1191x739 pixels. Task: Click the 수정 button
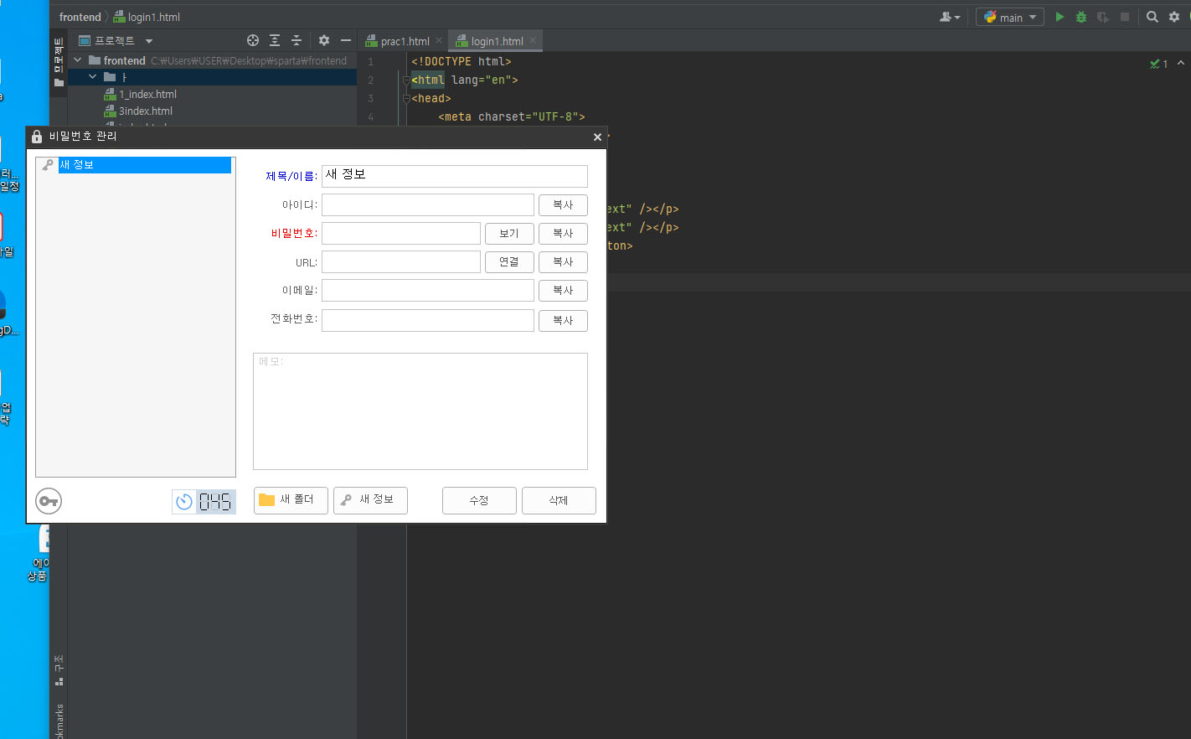click(x=479, y=501)
